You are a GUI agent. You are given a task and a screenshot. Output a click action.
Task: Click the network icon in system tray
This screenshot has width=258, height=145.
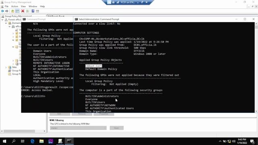[229, 141]
